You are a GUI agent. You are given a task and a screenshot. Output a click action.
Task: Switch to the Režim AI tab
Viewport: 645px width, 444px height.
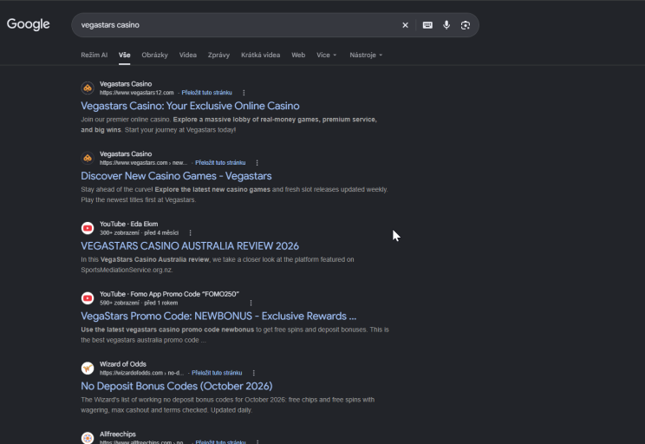[x=94, y=55]
